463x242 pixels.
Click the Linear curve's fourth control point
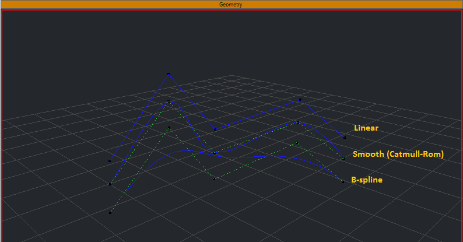coord(300,100)
